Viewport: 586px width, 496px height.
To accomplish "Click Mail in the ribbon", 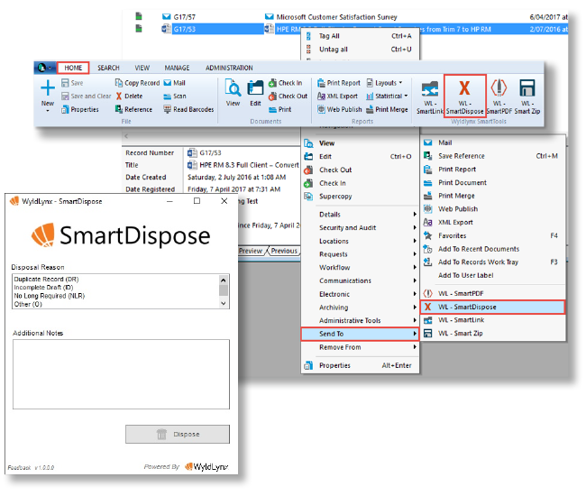I will pos(175,83).
